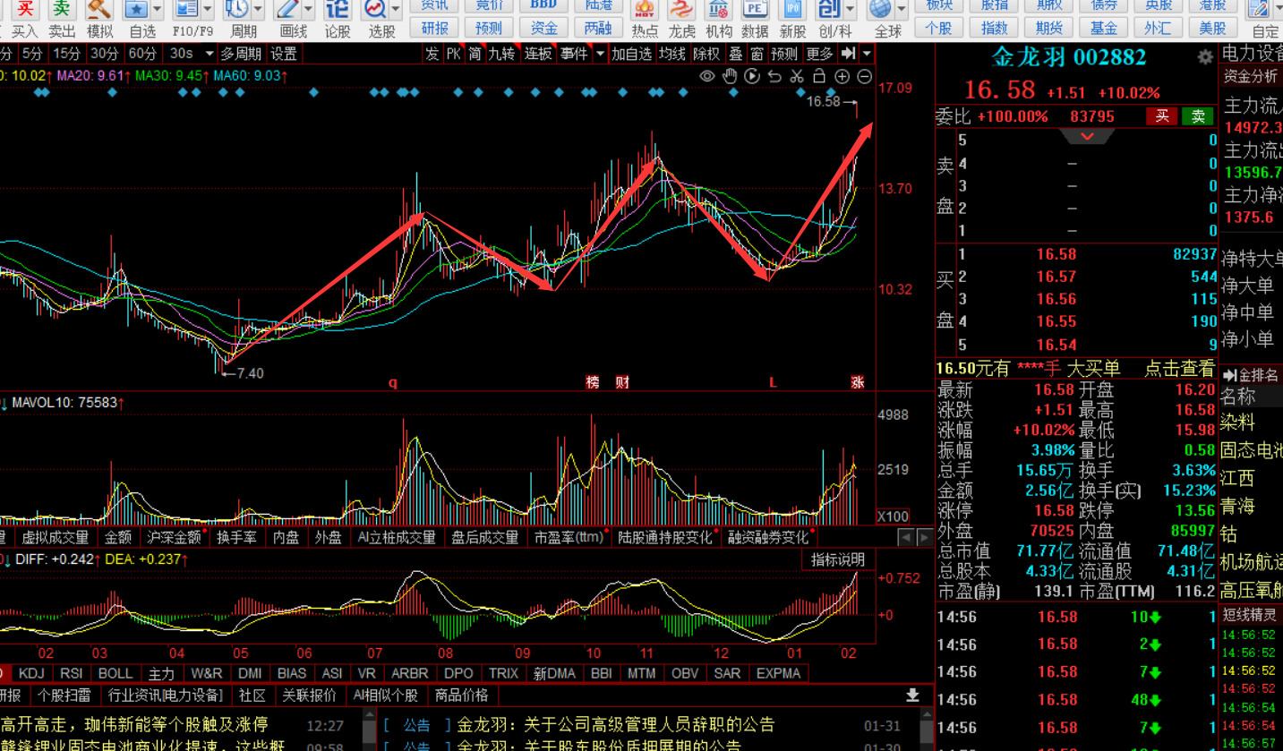Viewport: 1283px width, 751px height.
Task: Select the hand pan tool on chart
Action: [x=730, y=77]
